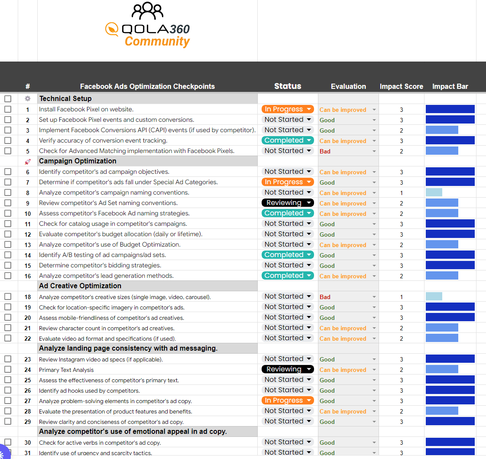Tick the checkbox for row 1 Install Facebook Pixel
The image size is (486, 459).
pyautogui.click(x=8, y=109)
